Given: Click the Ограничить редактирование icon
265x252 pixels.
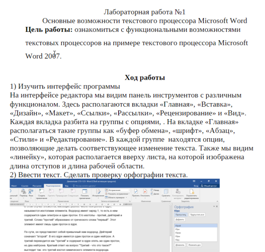Looking at the screenshot, I should point(192,191).
